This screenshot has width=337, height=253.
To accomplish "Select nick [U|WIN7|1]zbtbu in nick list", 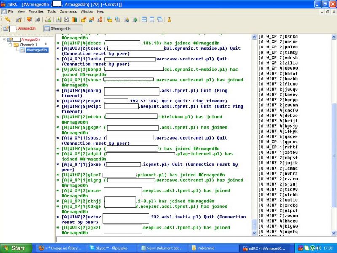I will pyautogui.click(x=278, y=153).
